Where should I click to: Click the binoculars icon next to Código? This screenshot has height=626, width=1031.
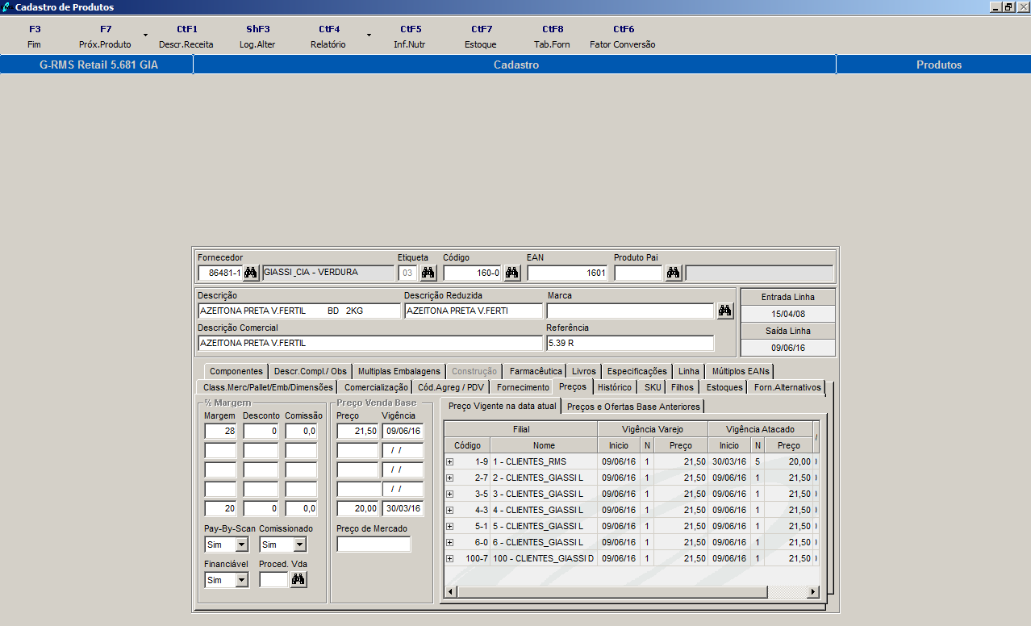click(x=511, y=273)
